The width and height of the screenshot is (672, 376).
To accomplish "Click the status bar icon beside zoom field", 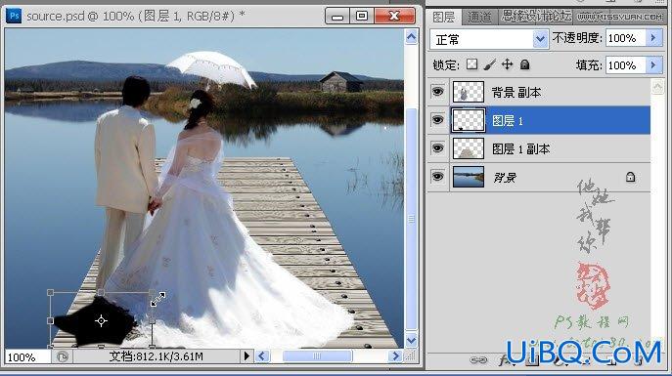I will (63, 356).
